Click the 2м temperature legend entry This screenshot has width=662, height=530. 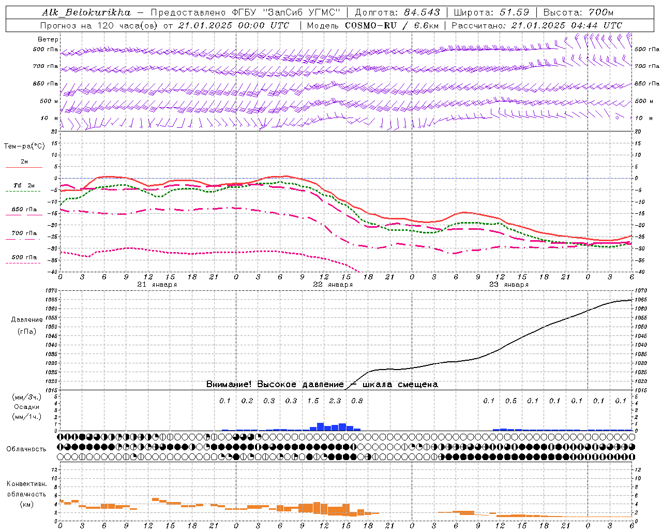tap(24, 161)
